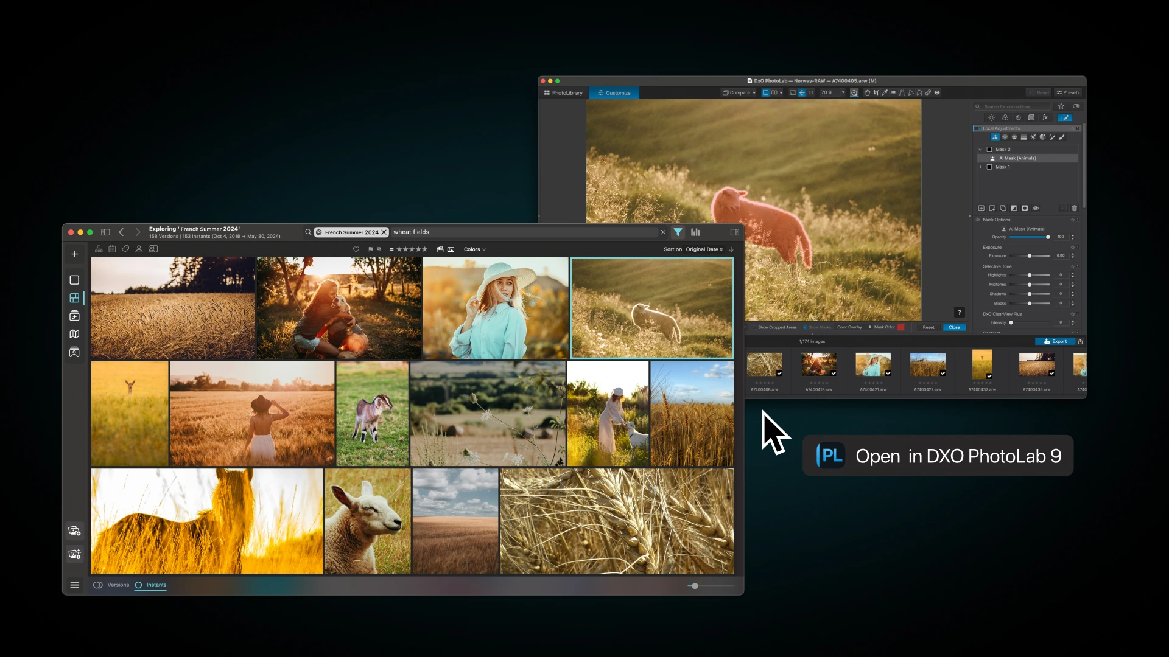Click the Close button under preview
Viewport: 1169px width, 657px height.
pyautogui.click(x=954, y=327)
